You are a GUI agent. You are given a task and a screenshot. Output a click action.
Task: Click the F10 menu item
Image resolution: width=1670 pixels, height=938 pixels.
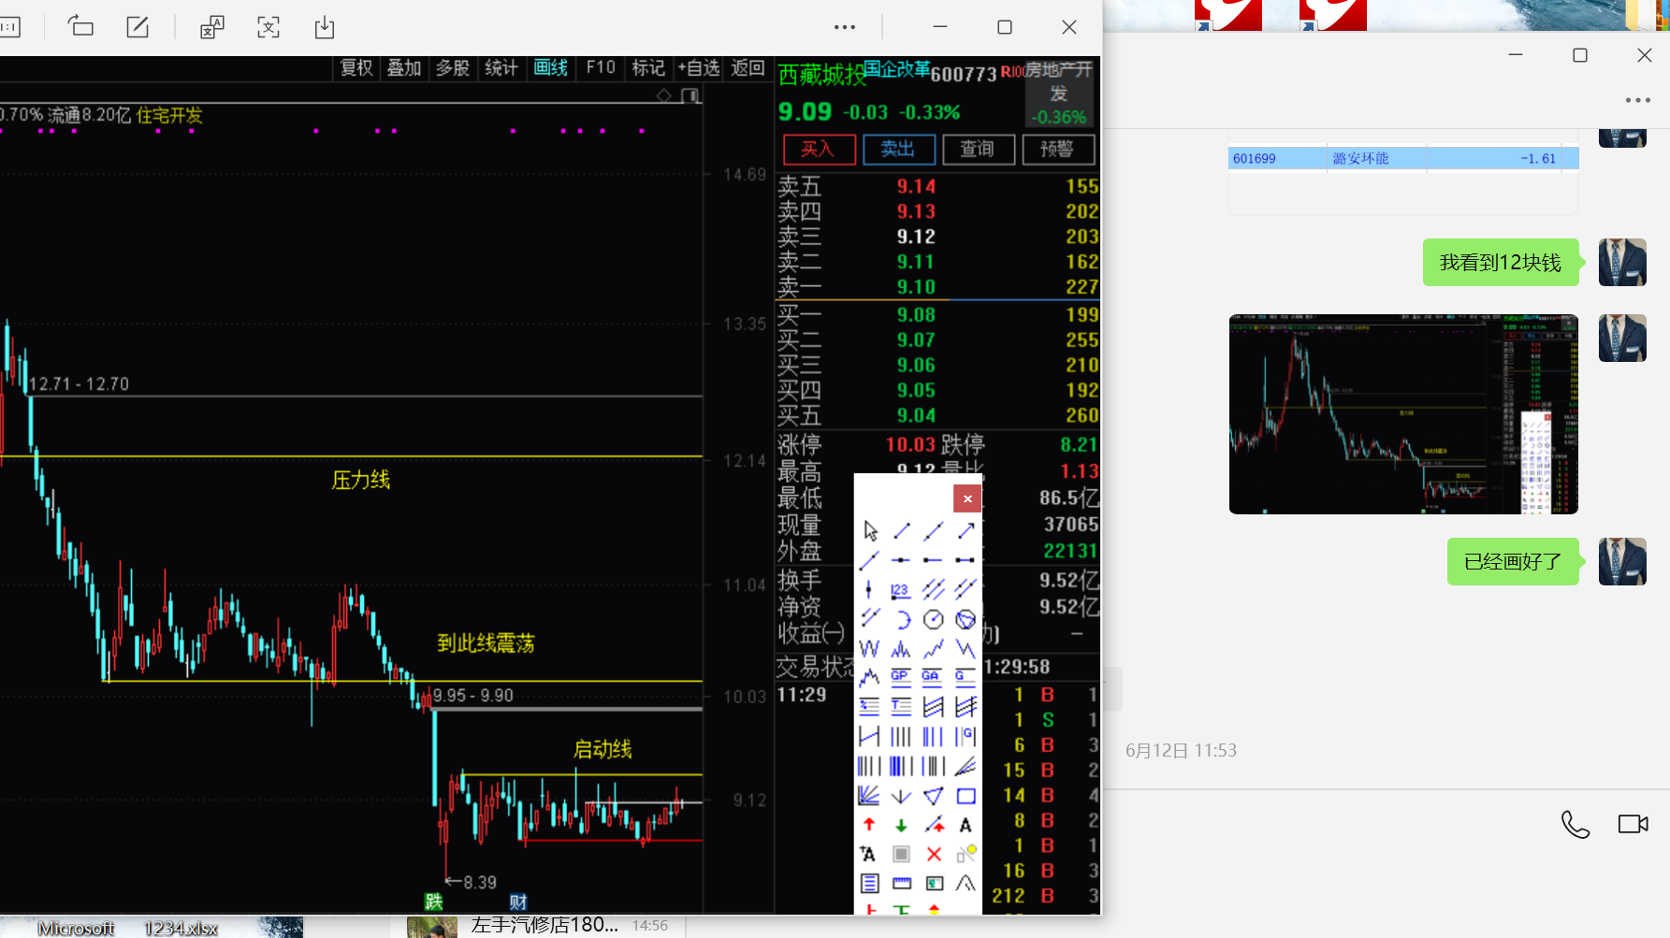click(x=601, y=67)
